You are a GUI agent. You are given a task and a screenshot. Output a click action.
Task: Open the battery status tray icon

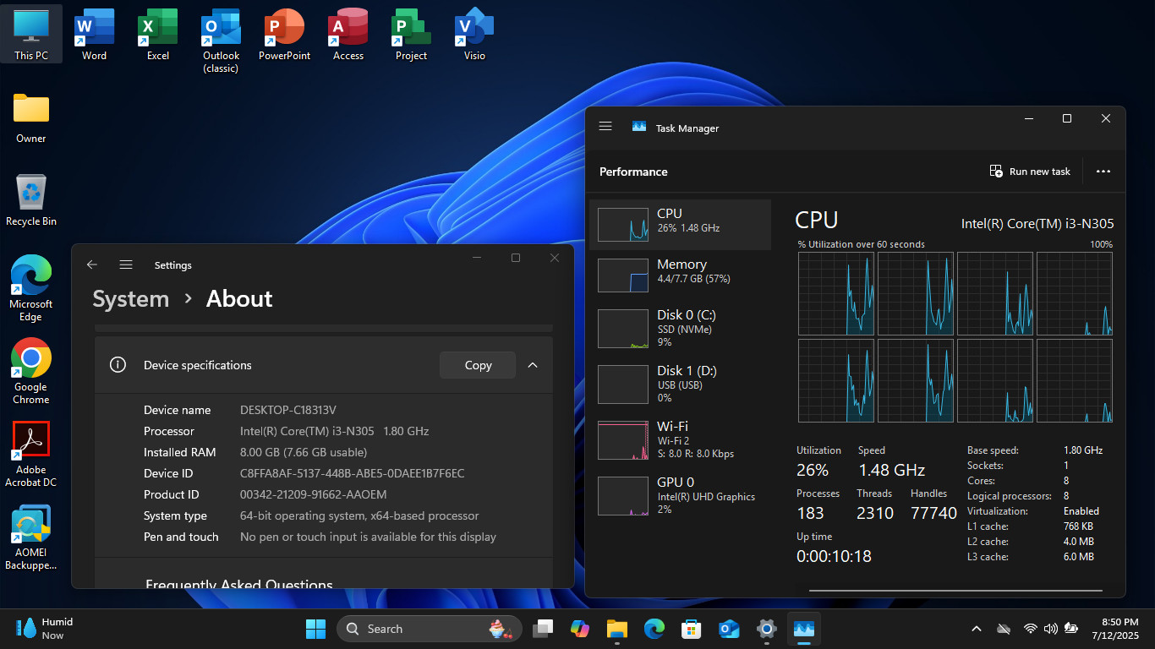1071,629
